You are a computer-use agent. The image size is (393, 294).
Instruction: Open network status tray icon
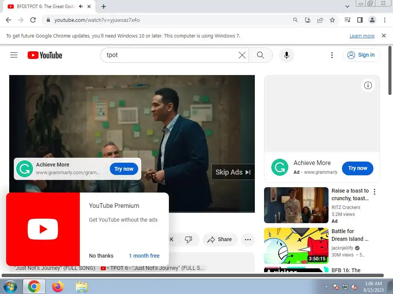coord(345,287)
